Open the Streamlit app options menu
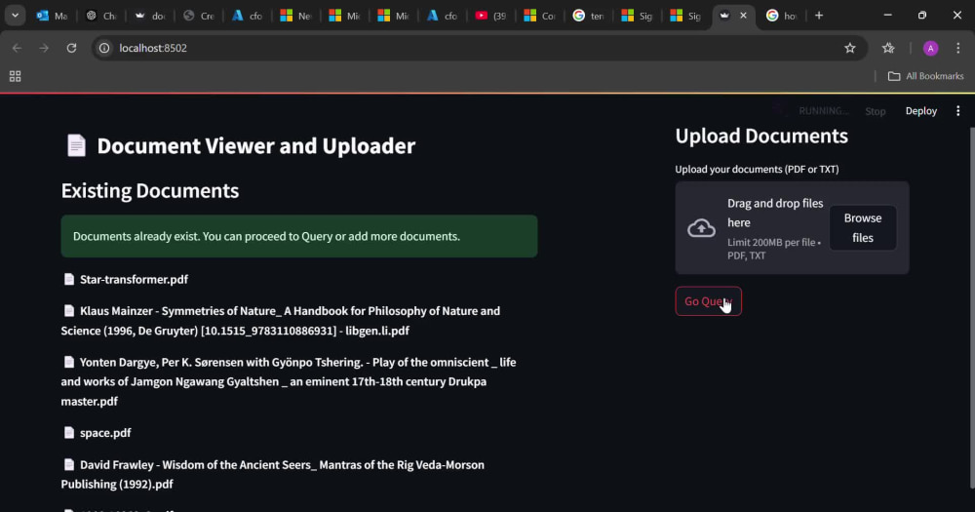975x512 pixels. coord(958,111)
